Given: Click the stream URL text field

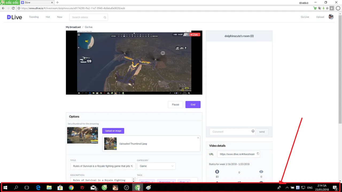Looking at the screenshot, I should pyautogui.click(x=237, y=154).
